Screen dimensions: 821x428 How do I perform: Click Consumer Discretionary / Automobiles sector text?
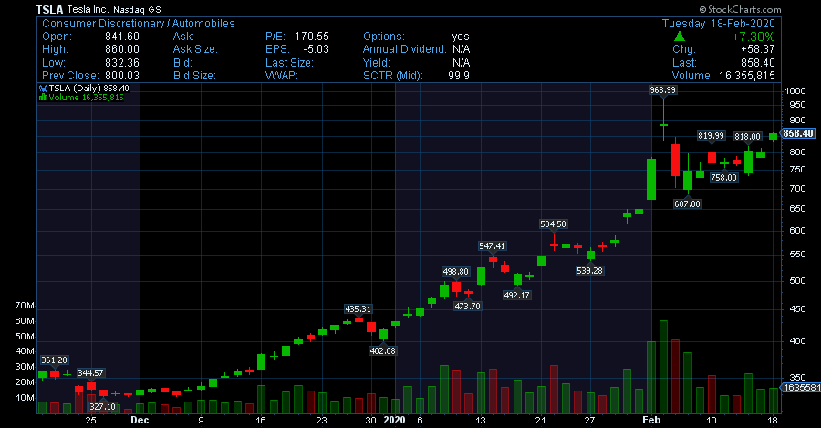pos(139,24)
